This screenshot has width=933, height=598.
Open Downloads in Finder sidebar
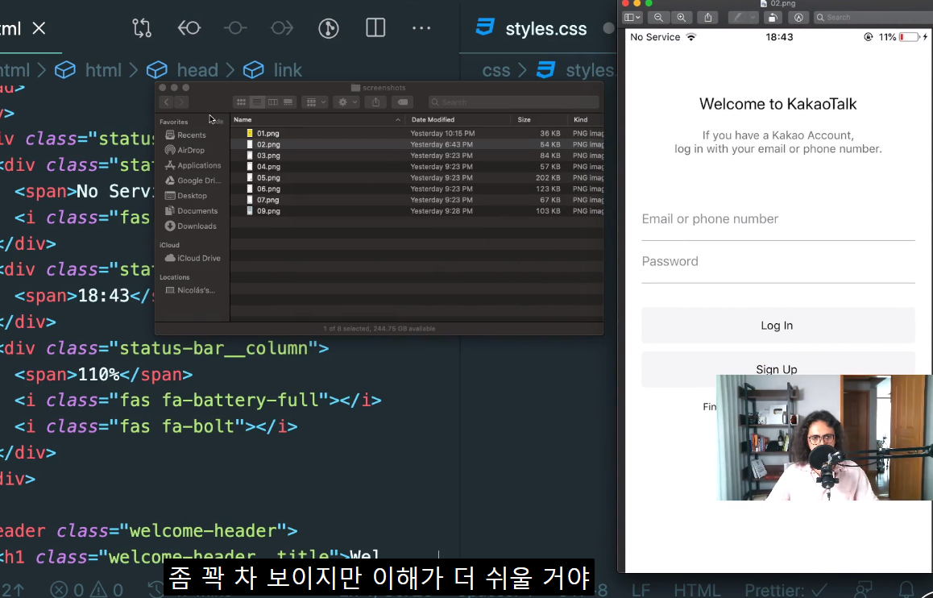coord(191,226)
